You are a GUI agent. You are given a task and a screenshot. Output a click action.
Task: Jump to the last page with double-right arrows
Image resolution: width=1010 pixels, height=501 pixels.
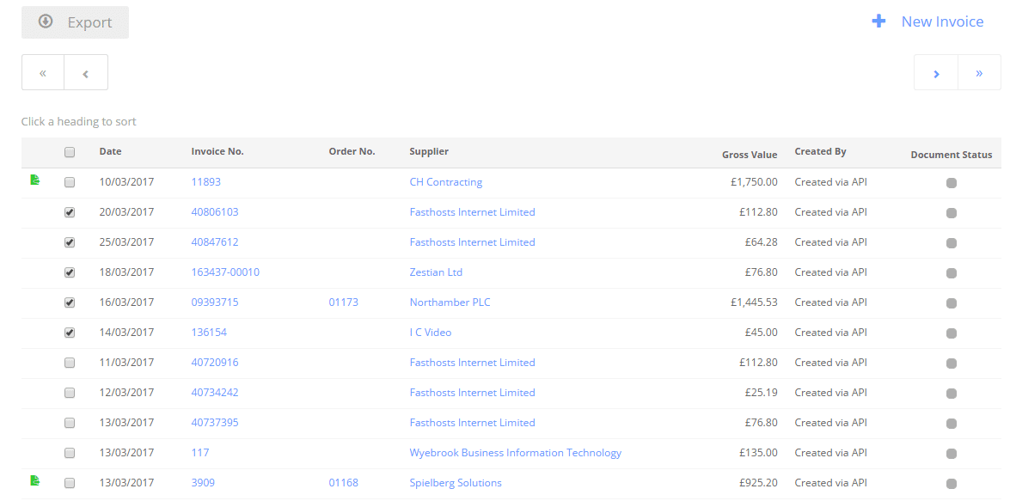(x=979, y=73)
